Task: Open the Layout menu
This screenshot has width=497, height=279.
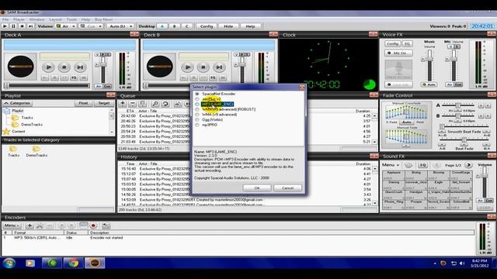Action: pyautogui.click(x=55, y=19)
